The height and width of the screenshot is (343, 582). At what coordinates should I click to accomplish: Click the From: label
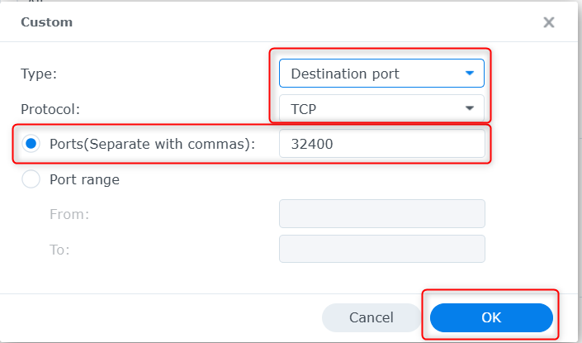click(x=69, y=214)
